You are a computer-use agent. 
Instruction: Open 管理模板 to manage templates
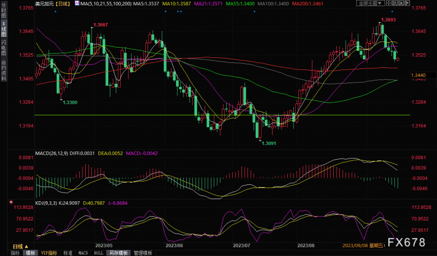(x=143, y=253)
